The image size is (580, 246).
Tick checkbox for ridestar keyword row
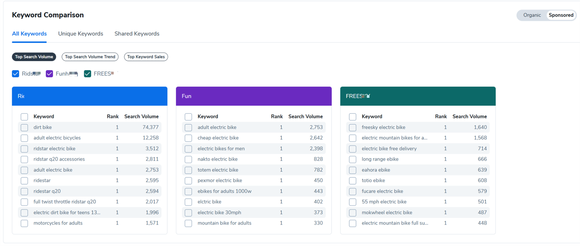(x=24, y=181)
